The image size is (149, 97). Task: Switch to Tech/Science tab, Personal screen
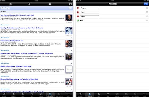[x=126, y=95]
